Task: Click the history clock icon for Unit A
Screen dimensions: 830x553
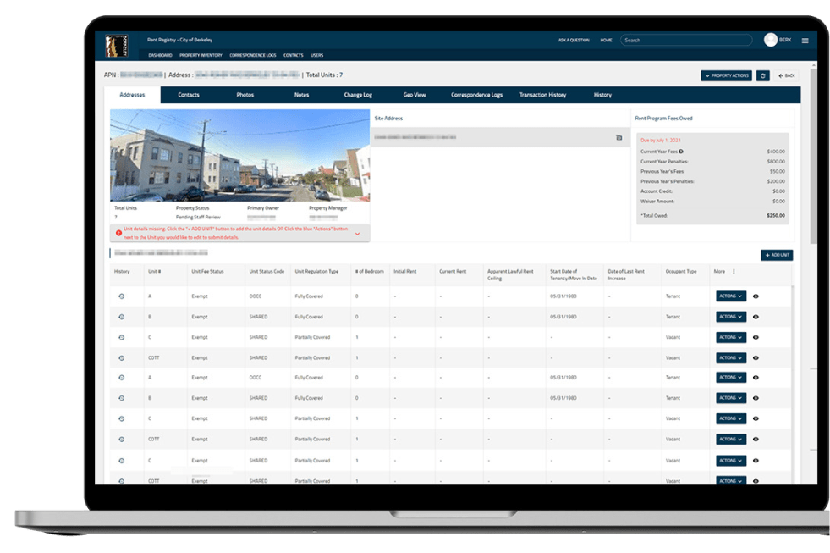Action: click(x=121, y=295)
